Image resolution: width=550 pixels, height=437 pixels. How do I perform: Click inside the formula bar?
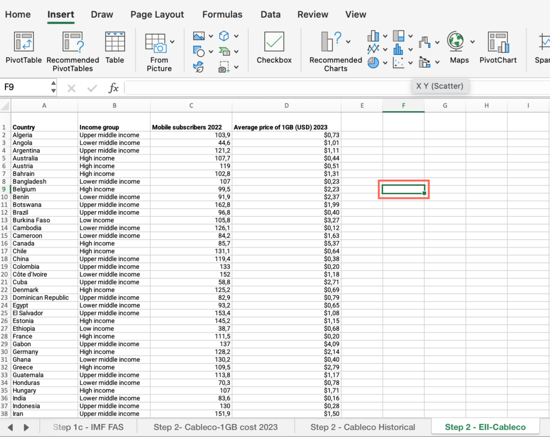point(337,88)
